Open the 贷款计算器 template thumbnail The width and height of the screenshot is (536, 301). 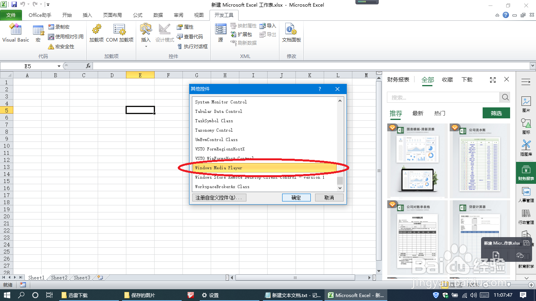pos(480,237)
